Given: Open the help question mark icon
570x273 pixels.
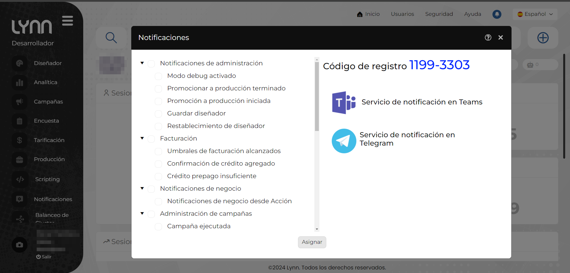Looking at the screenshot, I should pyautogui.click(x=488, y=37).
